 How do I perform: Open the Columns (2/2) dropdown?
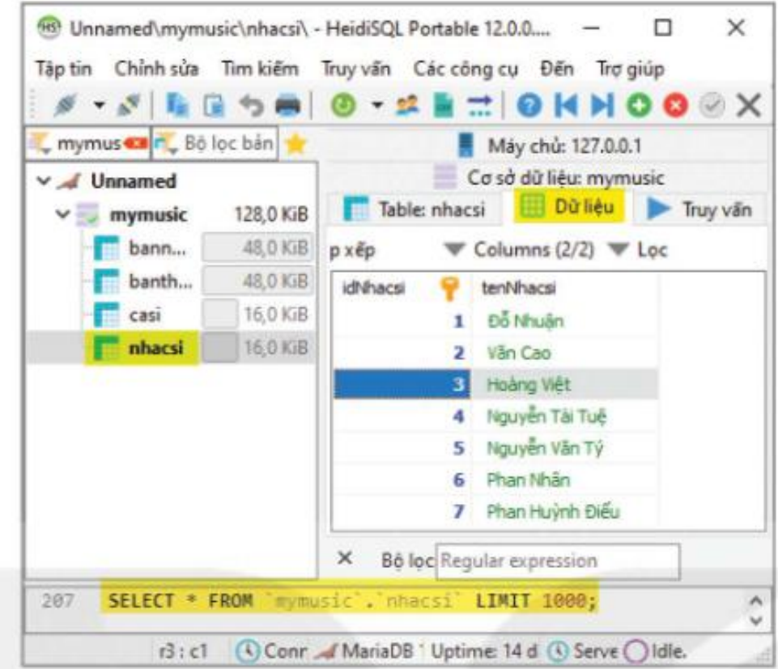519,249
